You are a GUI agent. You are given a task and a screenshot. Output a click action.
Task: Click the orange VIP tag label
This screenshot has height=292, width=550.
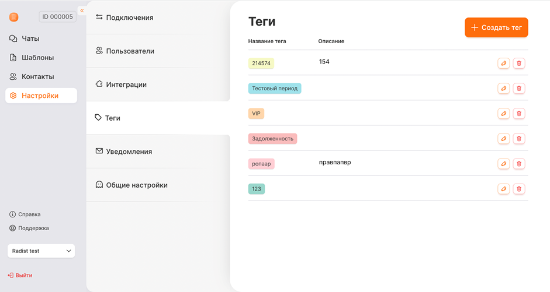(x=256, y=114)
